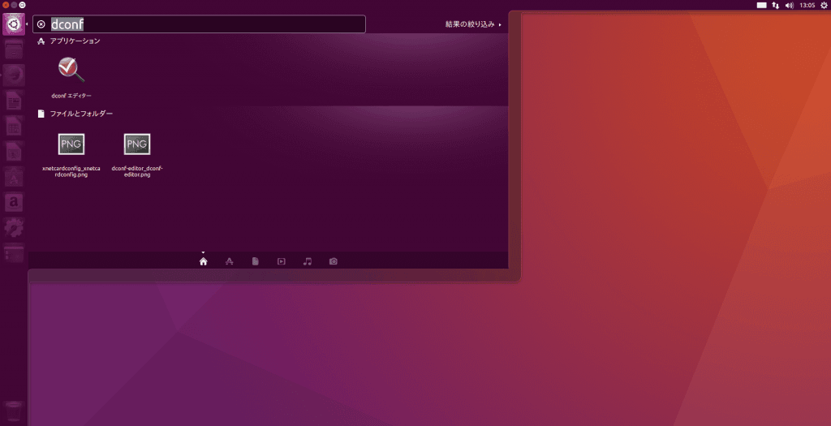Open the system session gear menu

(x=825, y=5)
